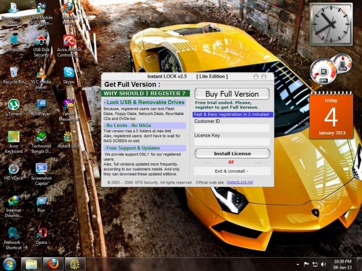Open the InstantLock.net website link

pyautogui.click(x=240, y=182)
